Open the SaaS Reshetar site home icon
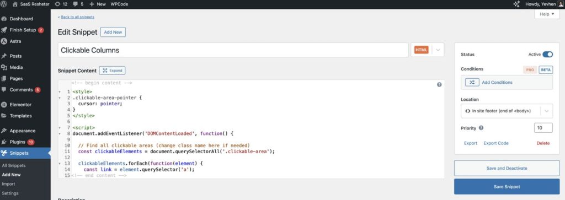The width and height of the screenshot is (565, 200). pos(15,4)
